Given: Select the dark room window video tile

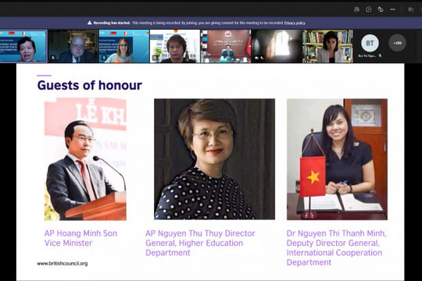Looking at the screenshot, I should click(277, 46).
